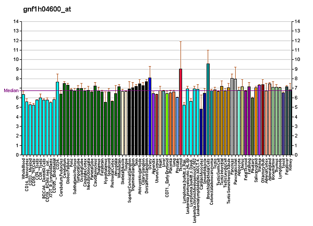Click the error bar atop the Thyroid bar
The image size is (313, 226).
(x=180, y=55)
